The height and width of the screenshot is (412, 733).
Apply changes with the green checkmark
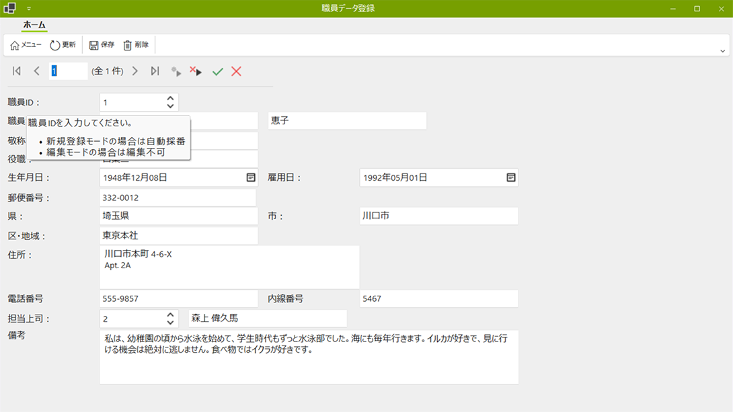pos(217,71)
